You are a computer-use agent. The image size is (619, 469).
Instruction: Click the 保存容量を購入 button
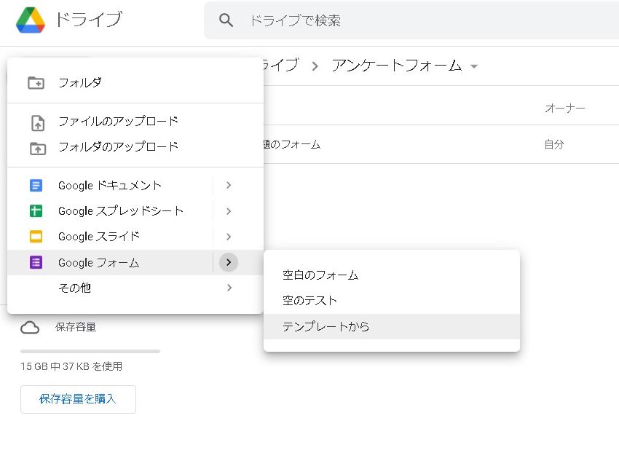click(78, 399)
